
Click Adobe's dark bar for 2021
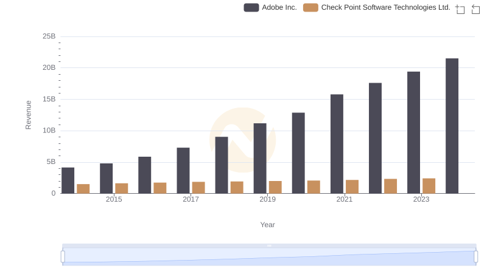(x=337, y=144)
